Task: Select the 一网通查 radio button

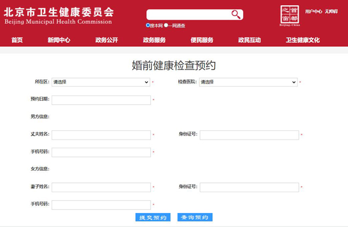Action: pos(166,25)
